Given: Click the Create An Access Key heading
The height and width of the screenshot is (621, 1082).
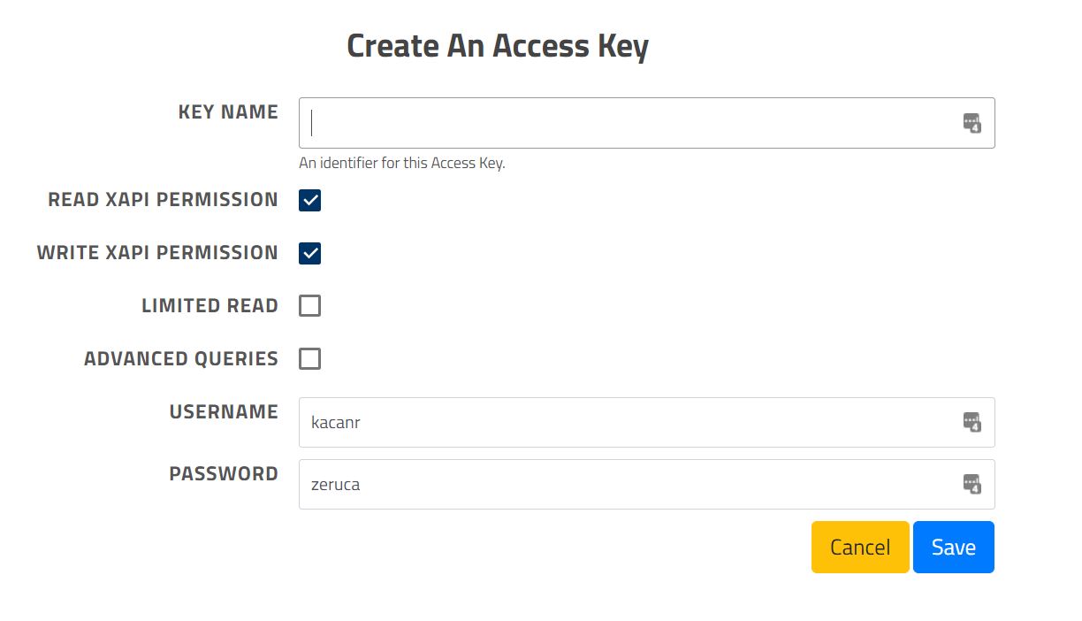Looking at the screenshot, I should coord(498,44).
